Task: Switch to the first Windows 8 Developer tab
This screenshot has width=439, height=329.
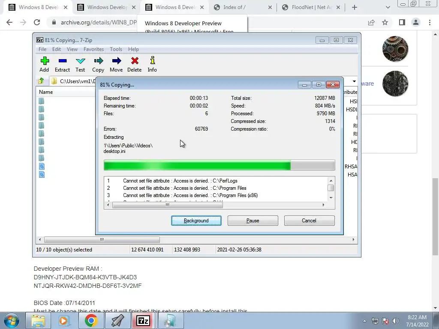Action: 38,7
